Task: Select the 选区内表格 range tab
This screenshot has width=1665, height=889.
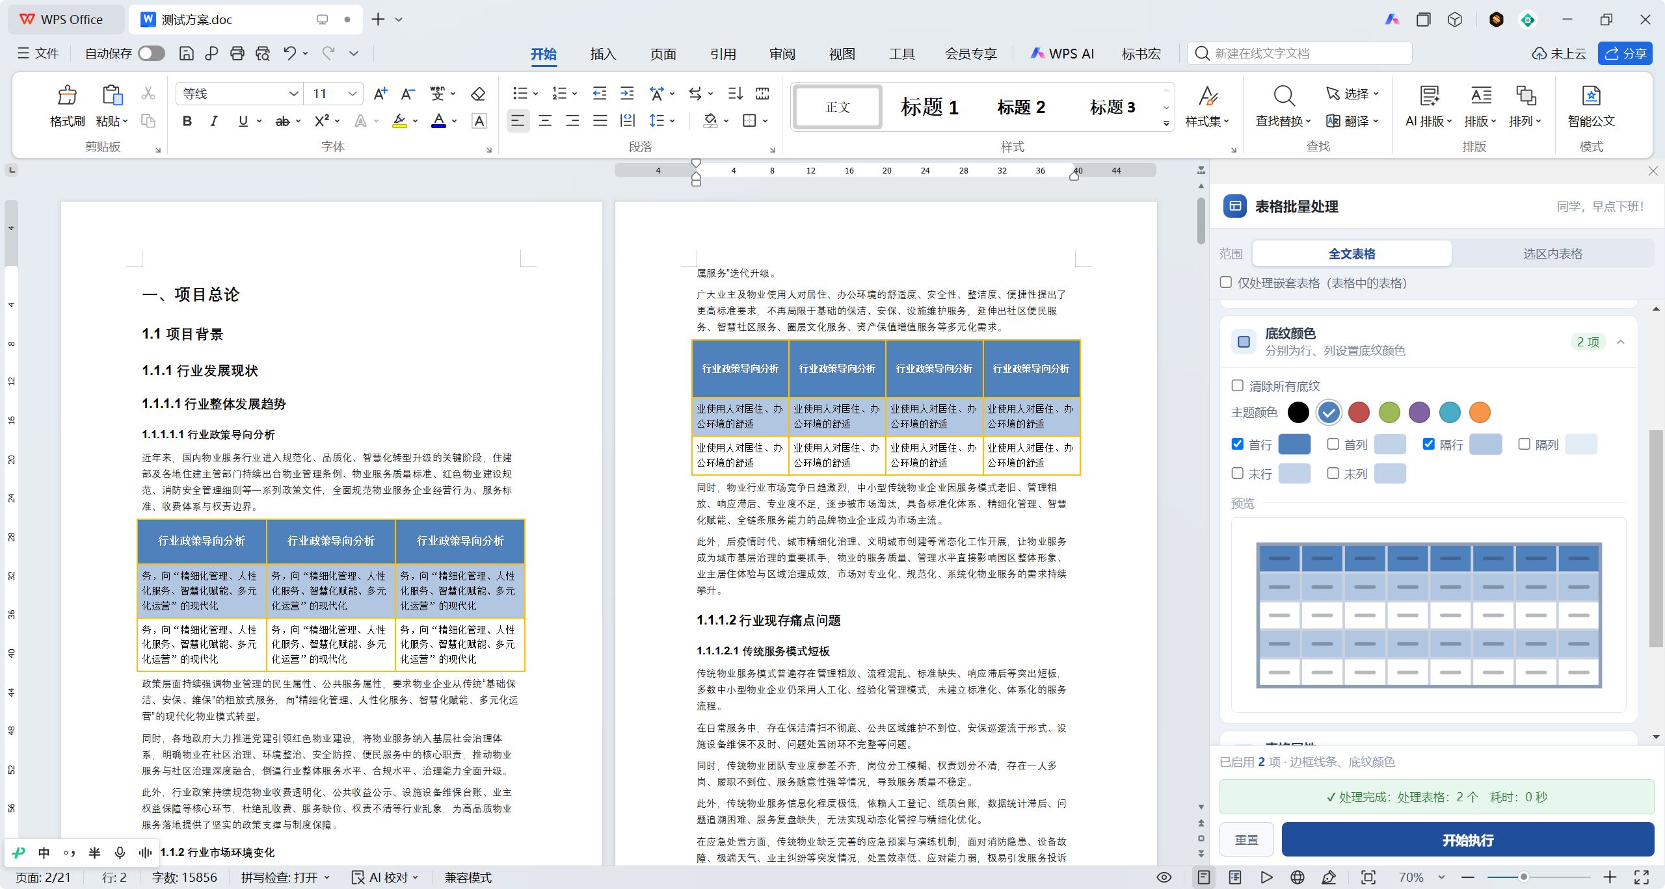Action: [x=1552, y=253]
